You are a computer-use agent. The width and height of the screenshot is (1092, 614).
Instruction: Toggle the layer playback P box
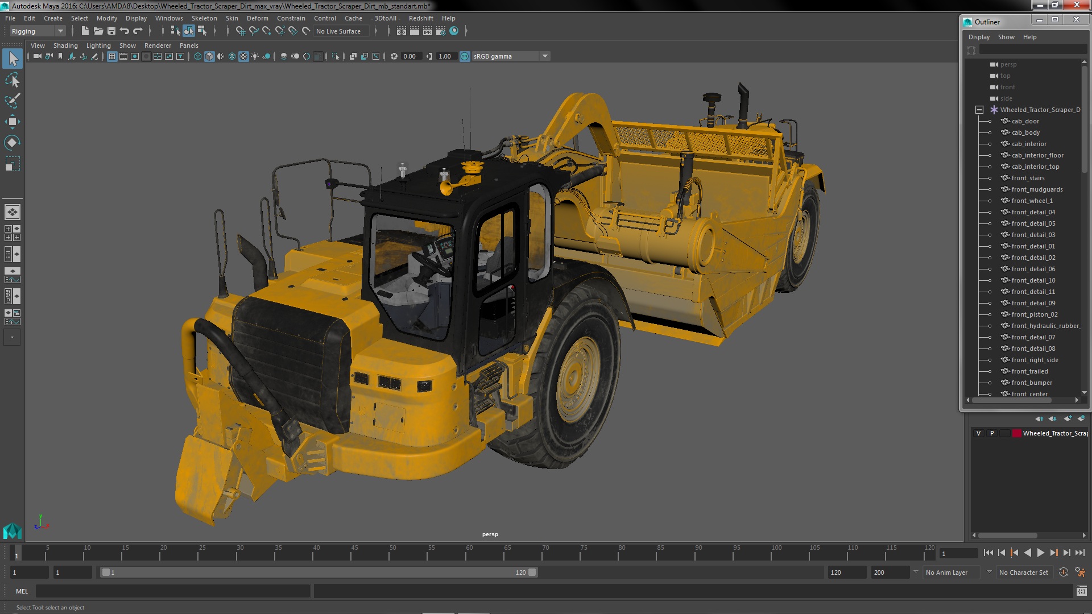click(x=992, y=433)
